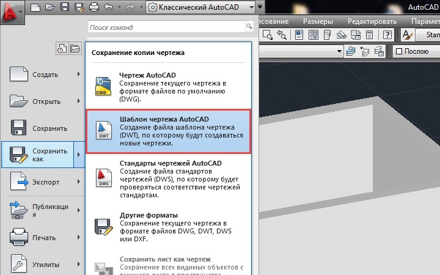The width and height of the screenshot is (440, 275).
Task: Show recent documents icon
Action: click(x=62, y=48)
